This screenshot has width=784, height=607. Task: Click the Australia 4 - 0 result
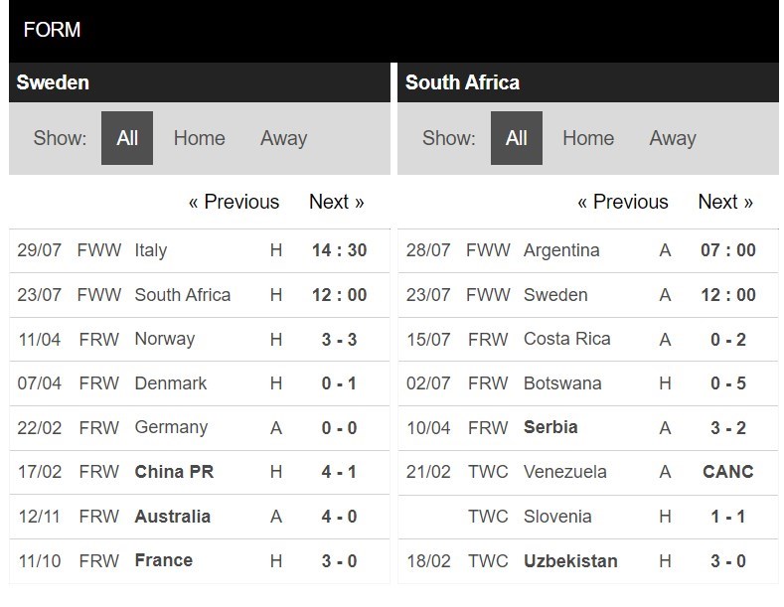pos(339,517)
